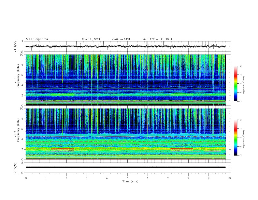Click the "-7" value below ch.2 colorbar

pos(240,155)
